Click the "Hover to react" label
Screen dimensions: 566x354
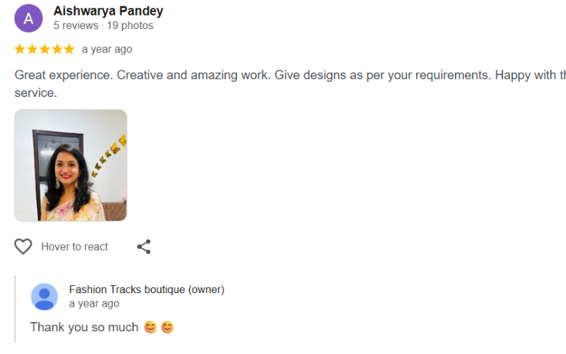[x=74, y=246]
